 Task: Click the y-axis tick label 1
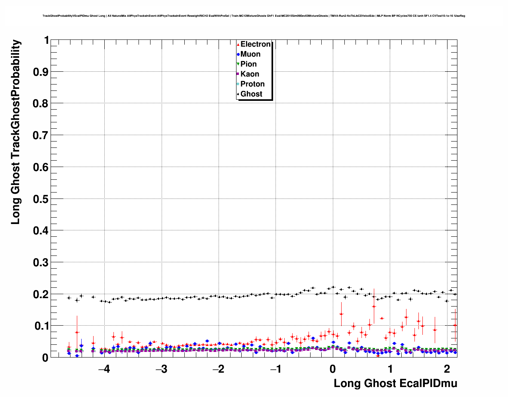[46, 40]
